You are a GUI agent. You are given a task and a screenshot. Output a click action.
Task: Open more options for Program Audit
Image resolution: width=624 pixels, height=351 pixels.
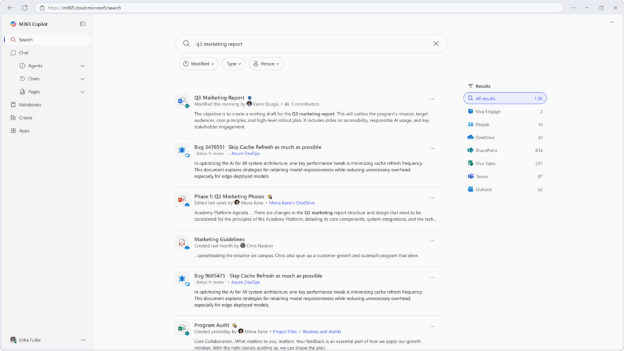432,326
